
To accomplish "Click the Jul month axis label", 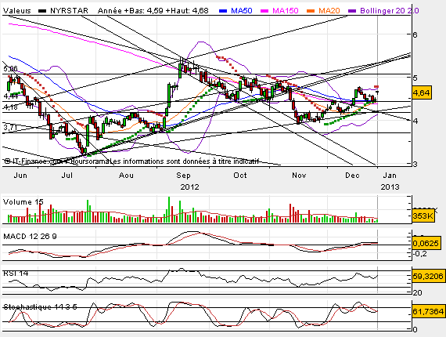I will tap(67, 176).
